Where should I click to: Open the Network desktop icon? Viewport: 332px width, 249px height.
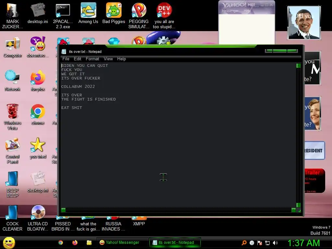click(x=13, y=81)
